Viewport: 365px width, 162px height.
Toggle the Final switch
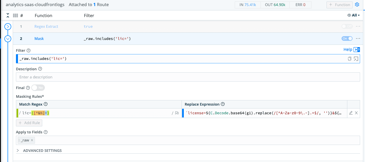coord(38,88)
